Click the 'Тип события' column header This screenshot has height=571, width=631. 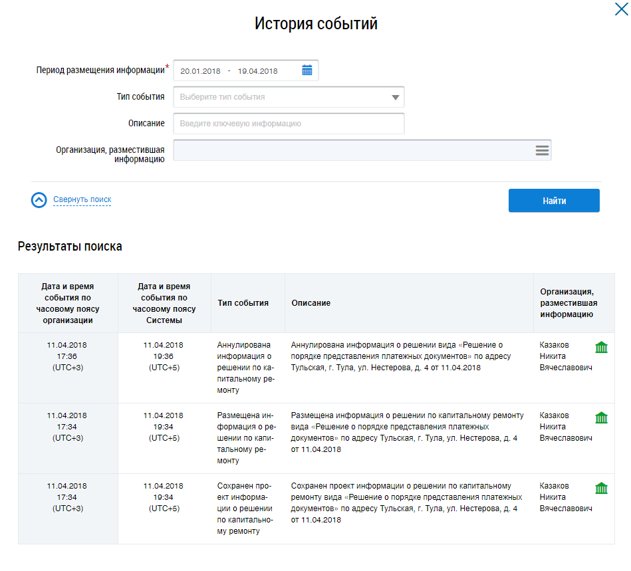[x=243, y=303]
